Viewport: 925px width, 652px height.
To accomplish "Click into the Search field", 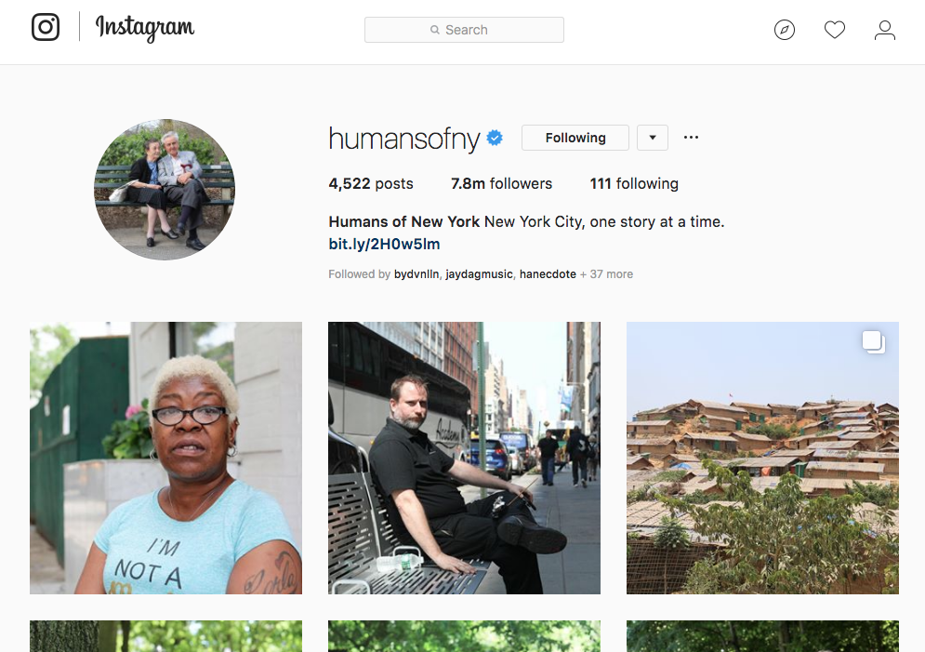I will point(464,30).
